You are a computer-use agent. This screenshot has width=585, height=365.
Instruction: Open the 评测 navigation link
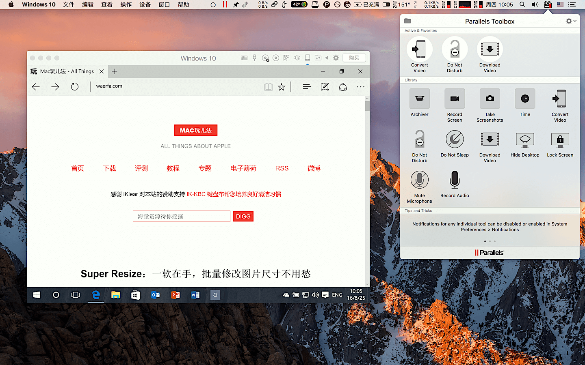point(141,168)
